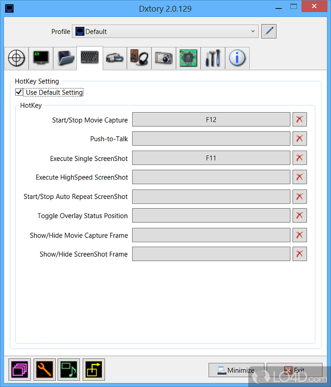Viewport: 331px width, 387px height.
Task: Clear the Execute Single ScreenShot hotkey
Action: pos(300,158)
